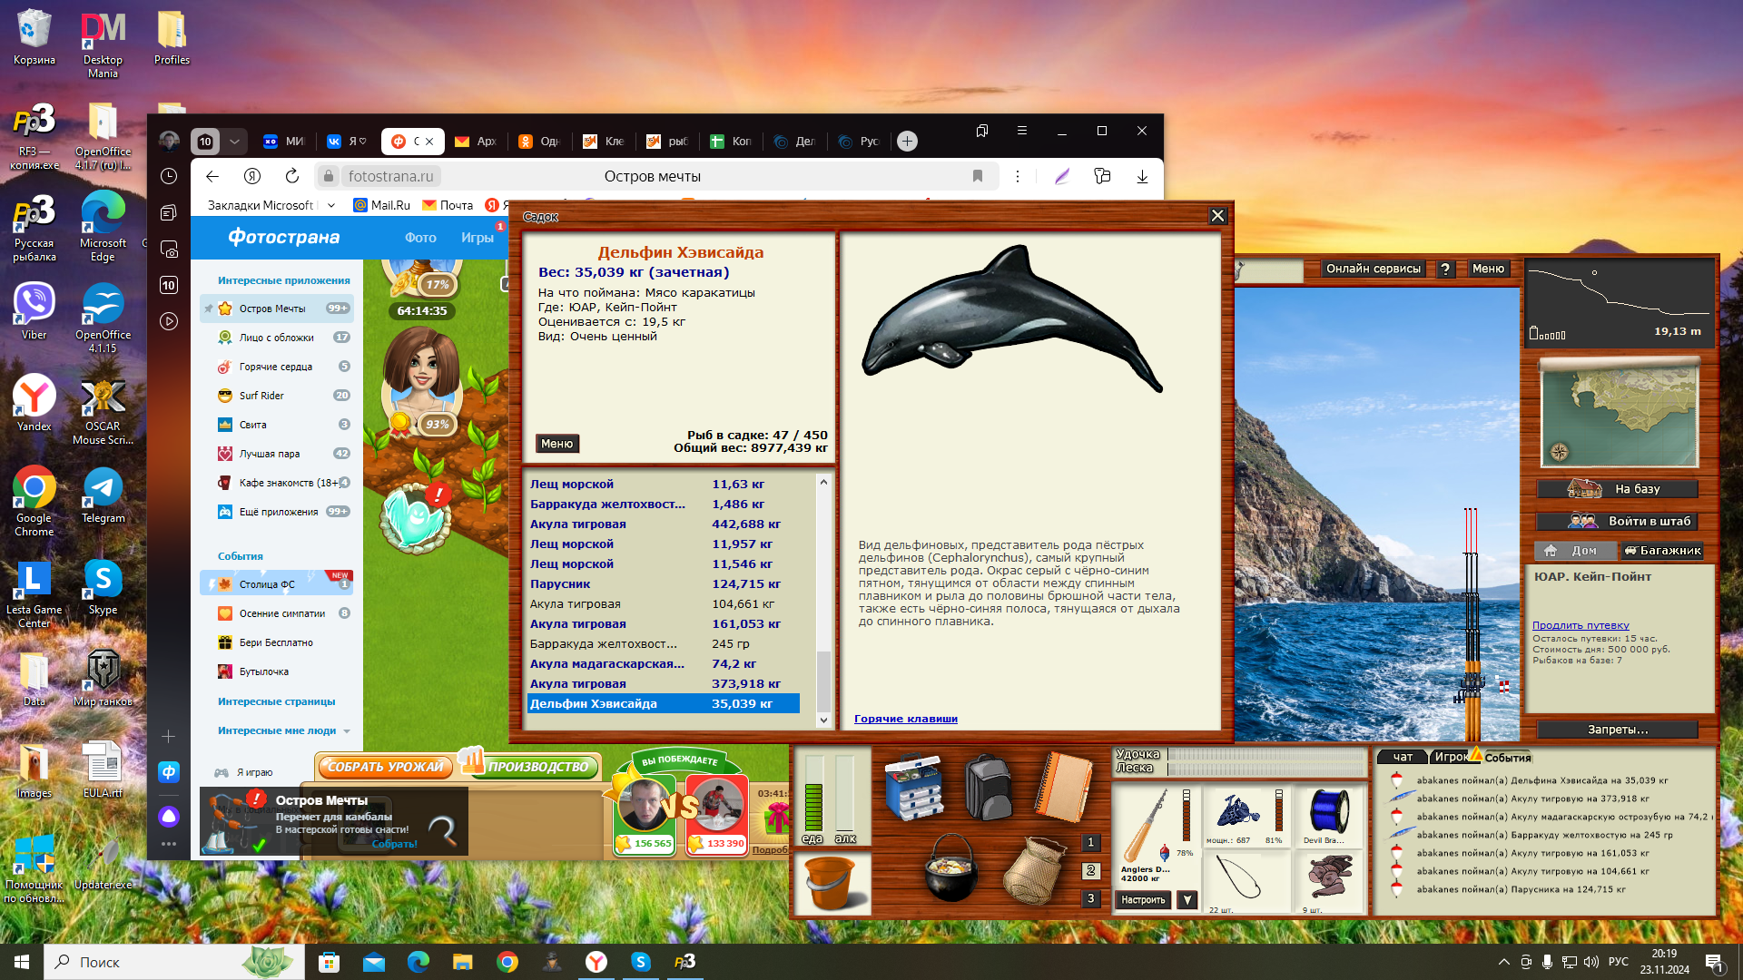Switch to the События tab

[x=1507, y=758]
